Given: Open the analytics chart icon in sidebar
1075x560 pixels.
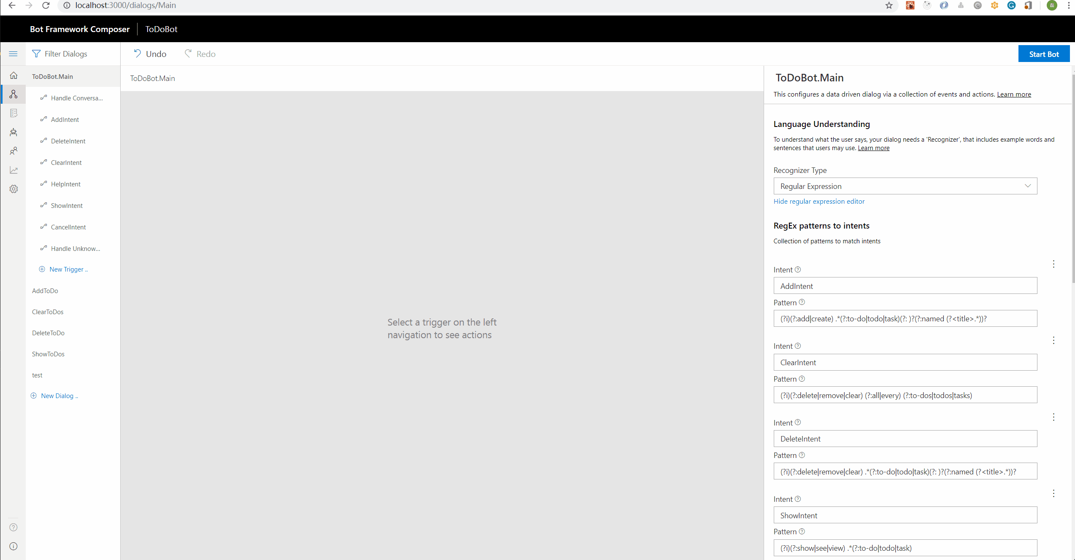Looking at the screenshot, I should pos(14,170).
